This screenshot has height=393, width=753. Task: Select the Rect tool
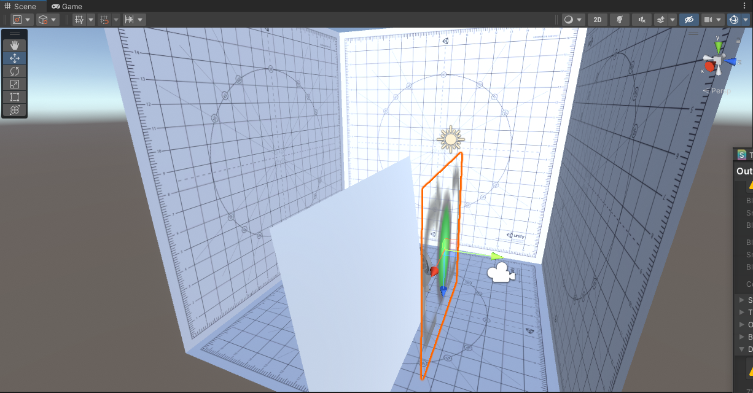[x=14, y=97]
